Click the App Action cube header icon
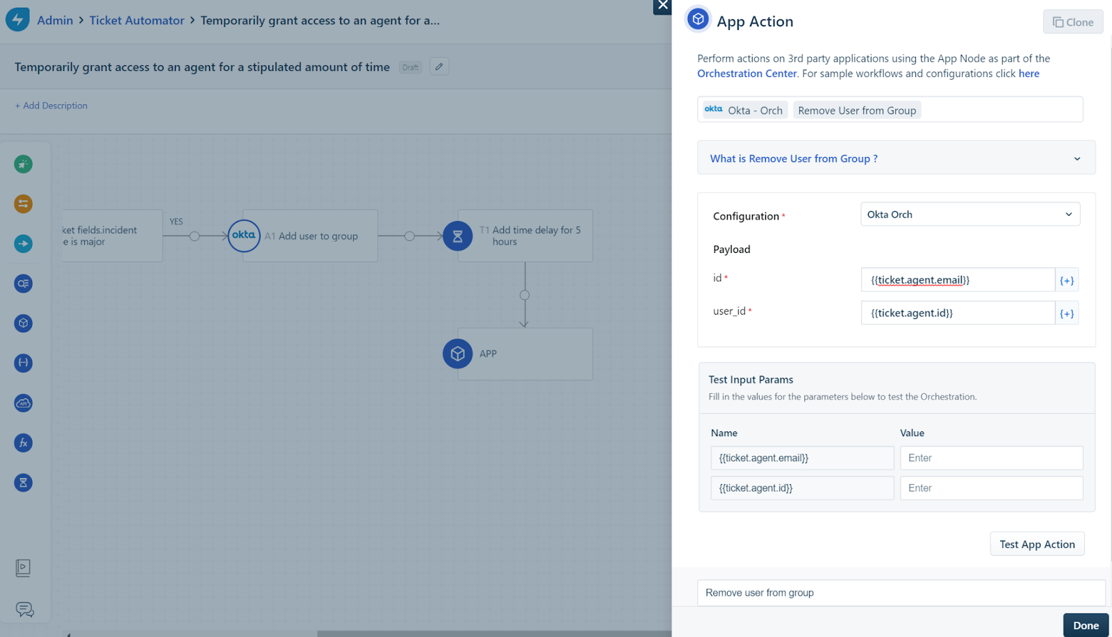1112x637 pixels. point(698,19)
